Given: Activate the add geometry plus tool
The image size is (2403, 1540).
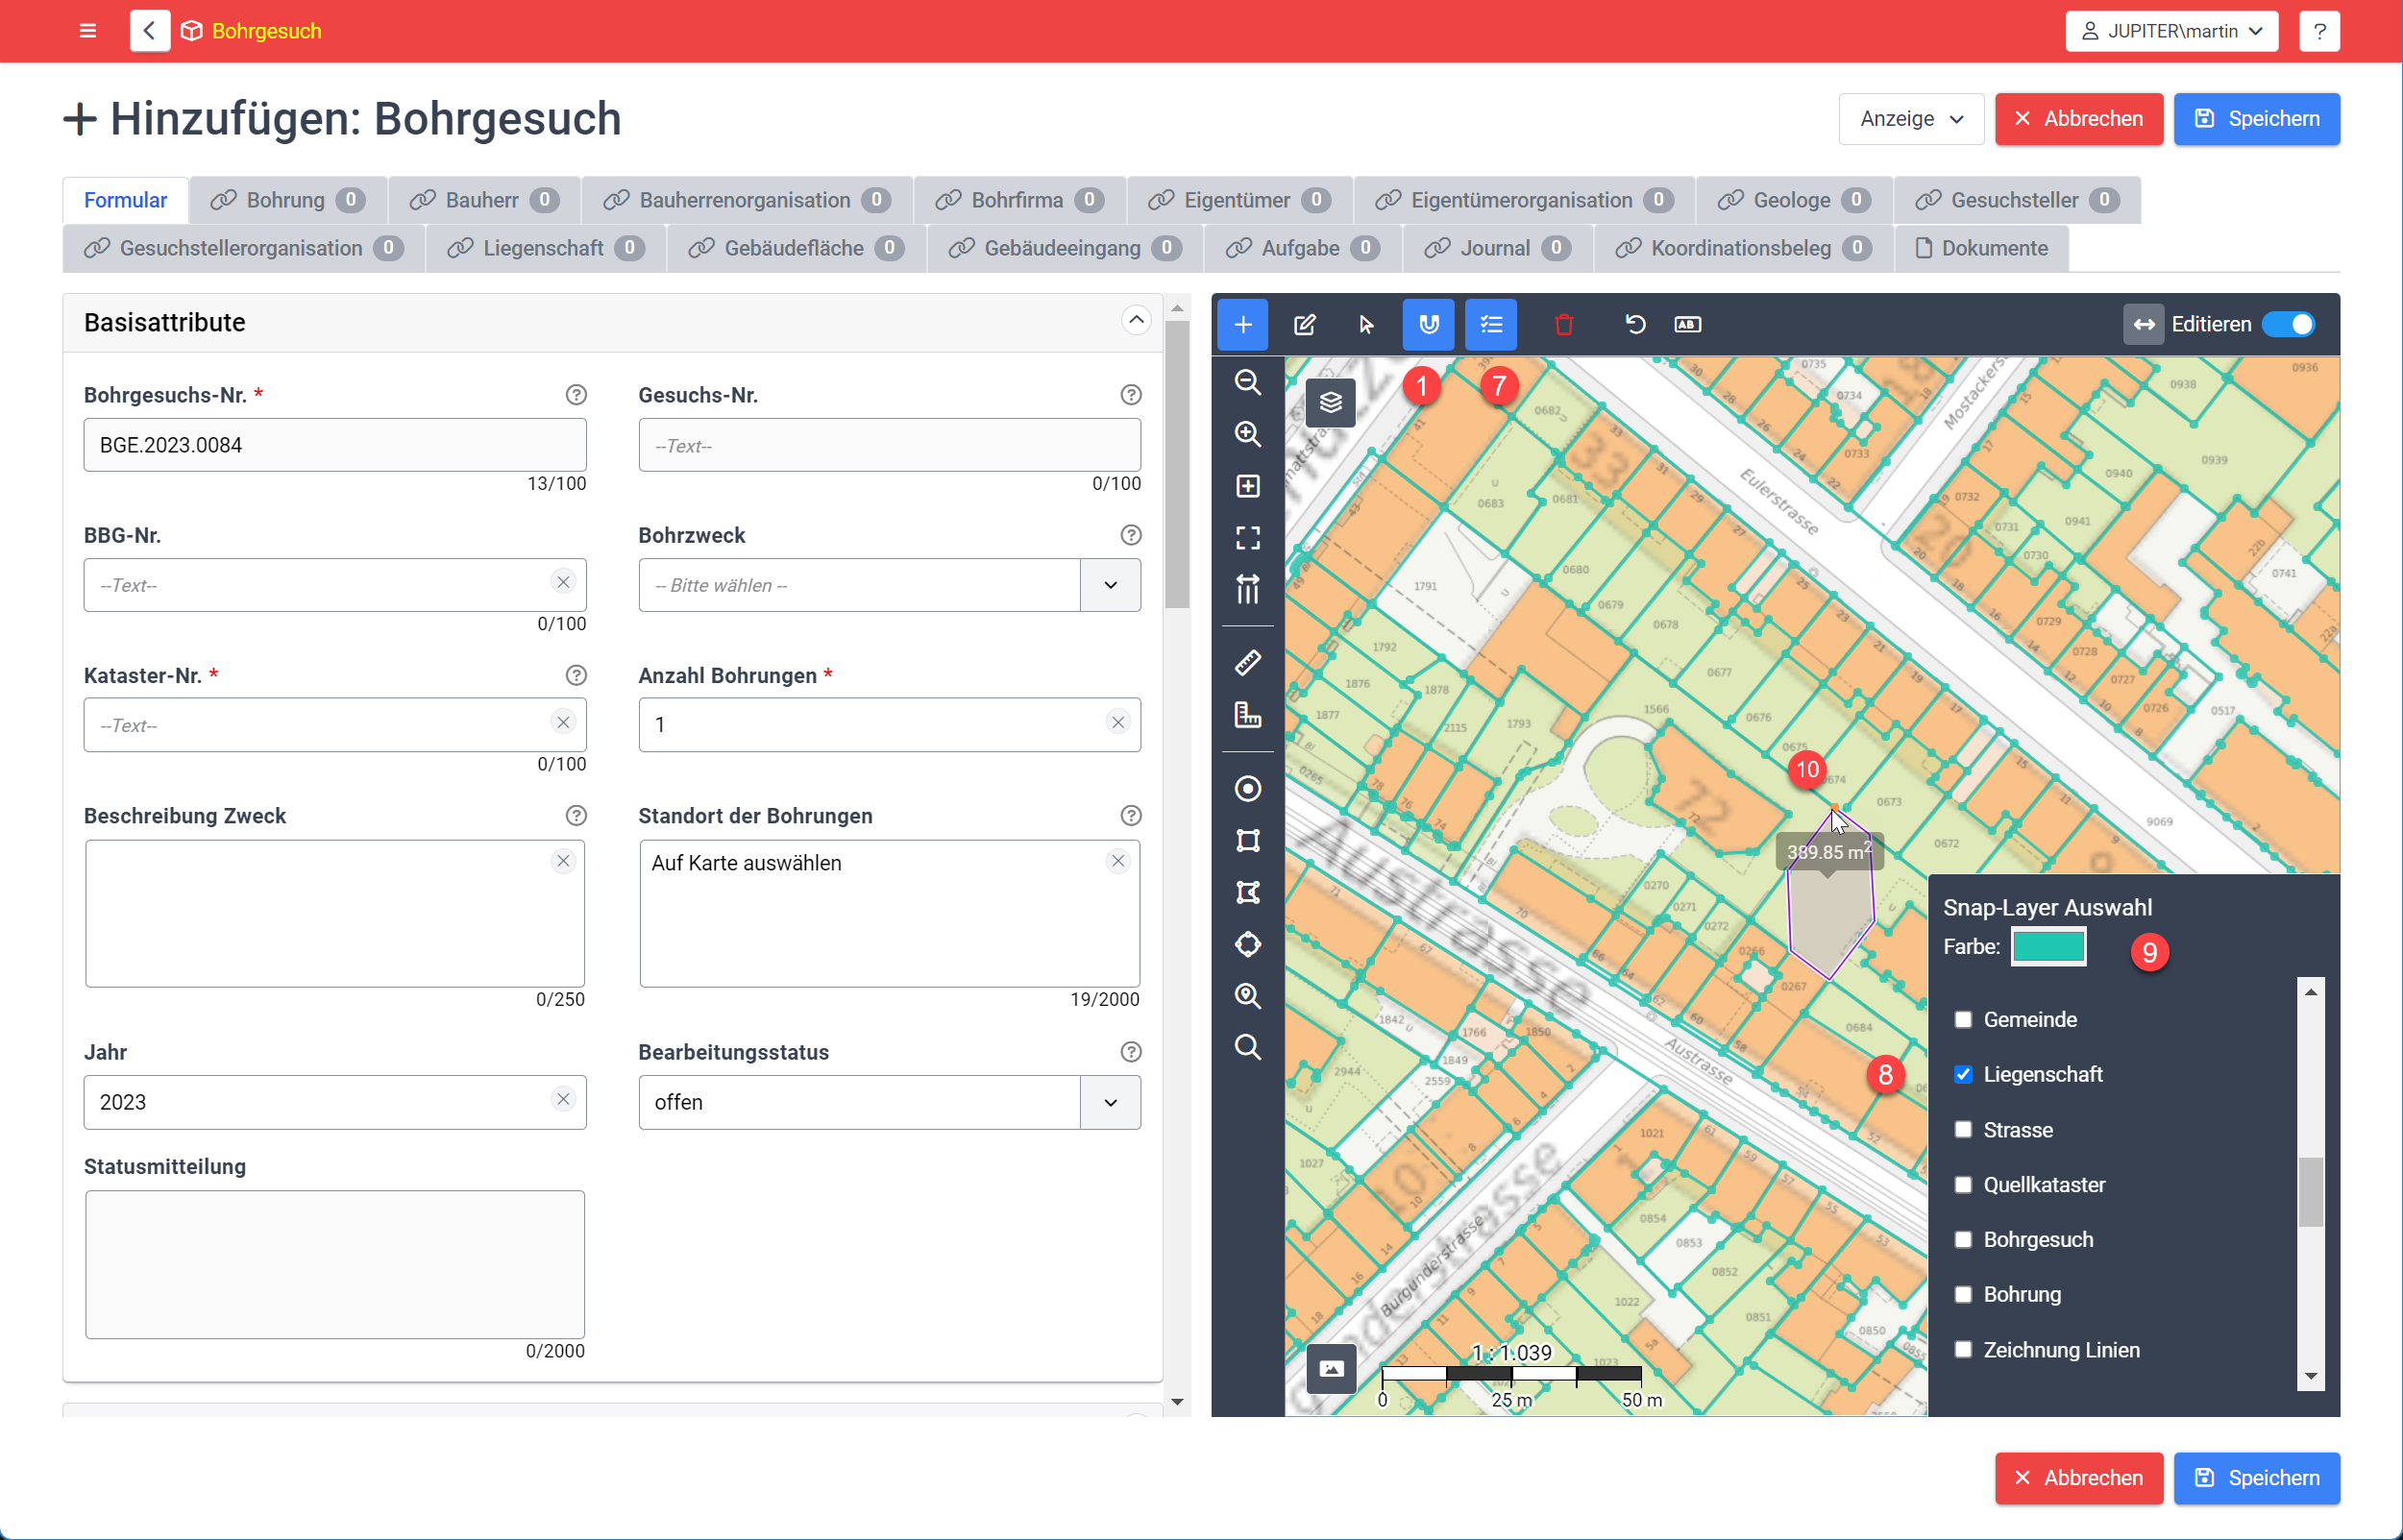Looking at the screenshot, I should point(1242,324).
